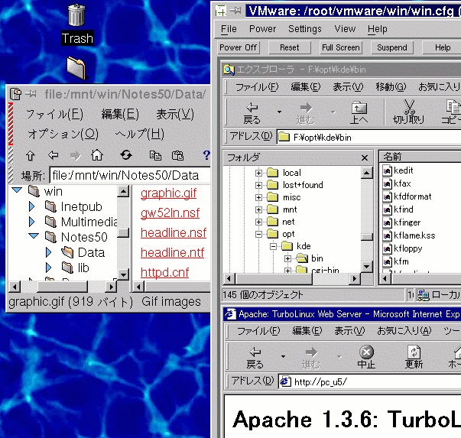Open the Trash icon on the desktop
This screenshot has height=438, width=461.
tap(76, 15)
